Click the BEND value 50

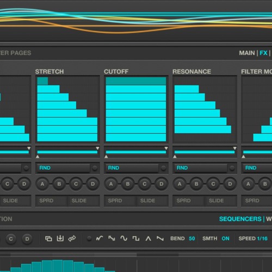(192, 238)
